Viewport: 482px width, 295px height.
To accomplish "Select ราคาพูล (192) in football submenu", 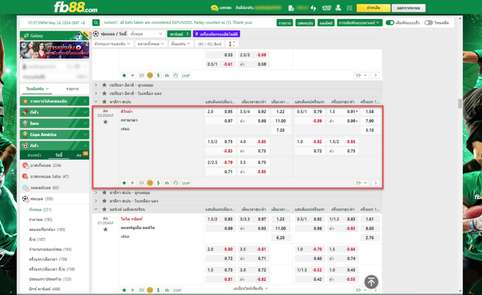I will [40, 220].
